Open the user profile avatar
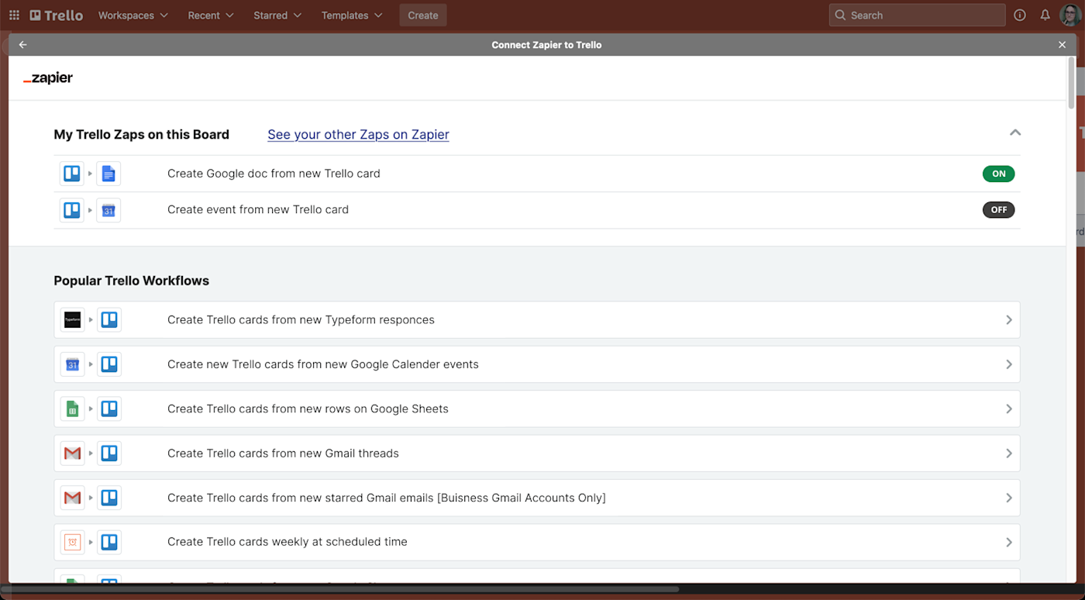This screenshot has height=600, width=1085. (1069, 15)
